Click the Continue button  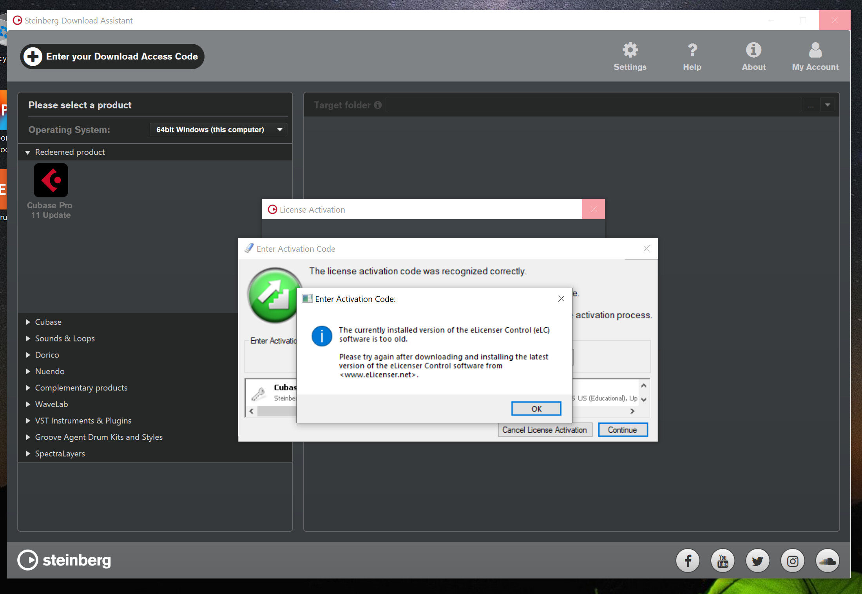623,430
